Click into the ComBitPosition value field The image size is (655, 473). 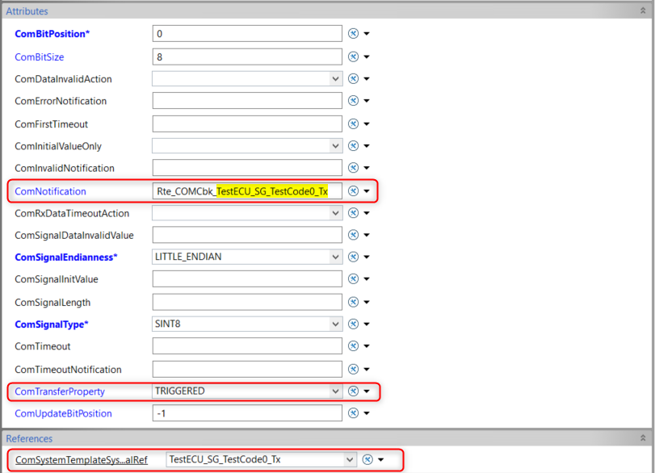point(247,33)
